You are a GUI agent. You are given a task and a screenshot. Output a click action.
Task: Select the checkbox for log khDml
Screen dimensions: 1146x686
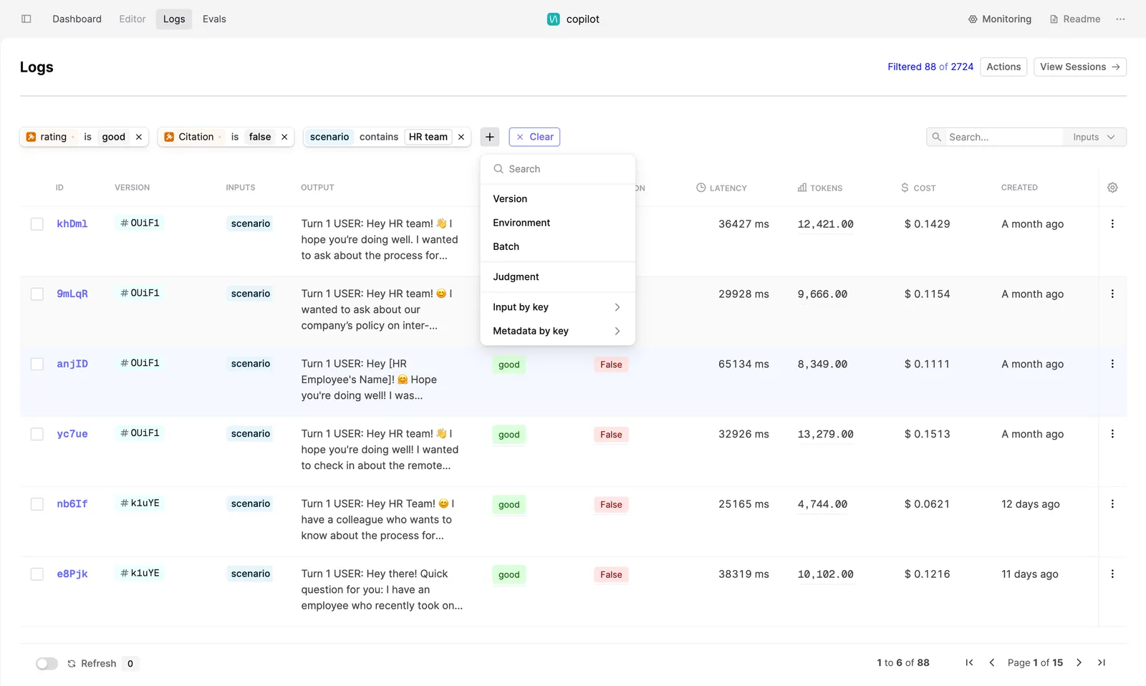point(37,224)
